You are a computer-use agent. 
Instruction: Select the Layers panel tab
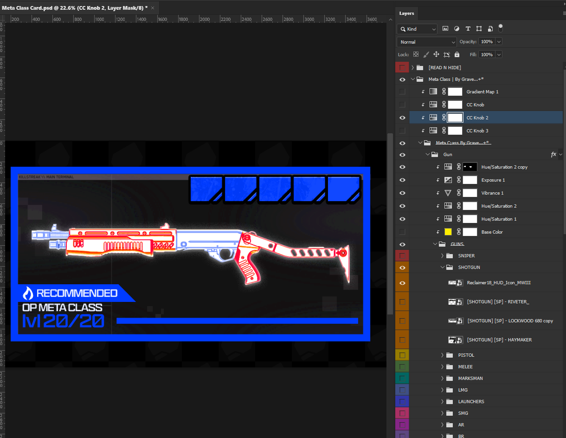[407, 13]
